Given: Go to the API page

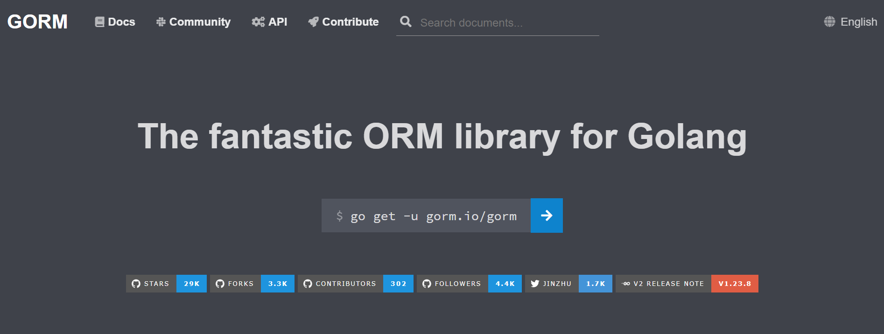Looking at the screenshot, I should [269, 22].
